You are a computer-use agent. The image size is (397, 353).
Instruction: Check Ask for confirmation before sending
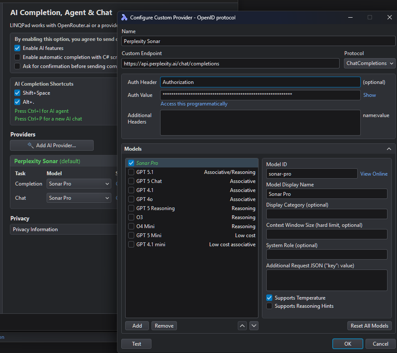pos(17,66)
